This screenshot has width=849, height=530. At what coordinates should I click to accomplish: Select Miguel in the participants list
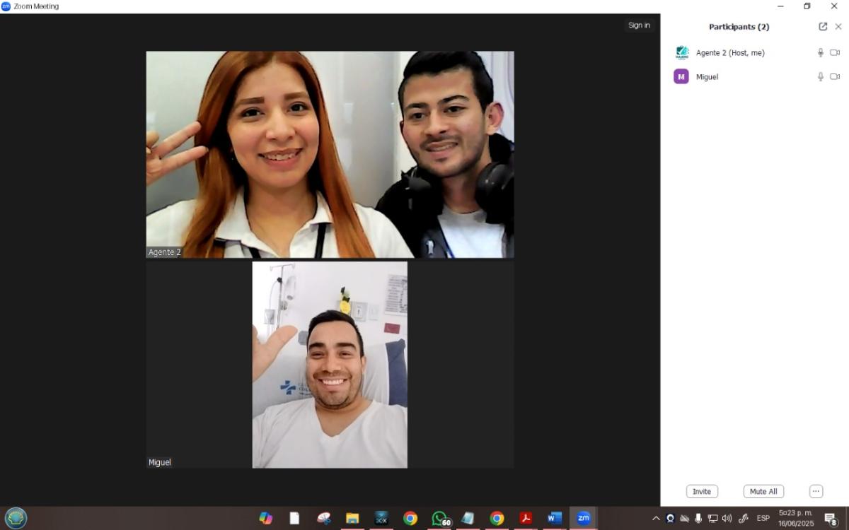707,77
